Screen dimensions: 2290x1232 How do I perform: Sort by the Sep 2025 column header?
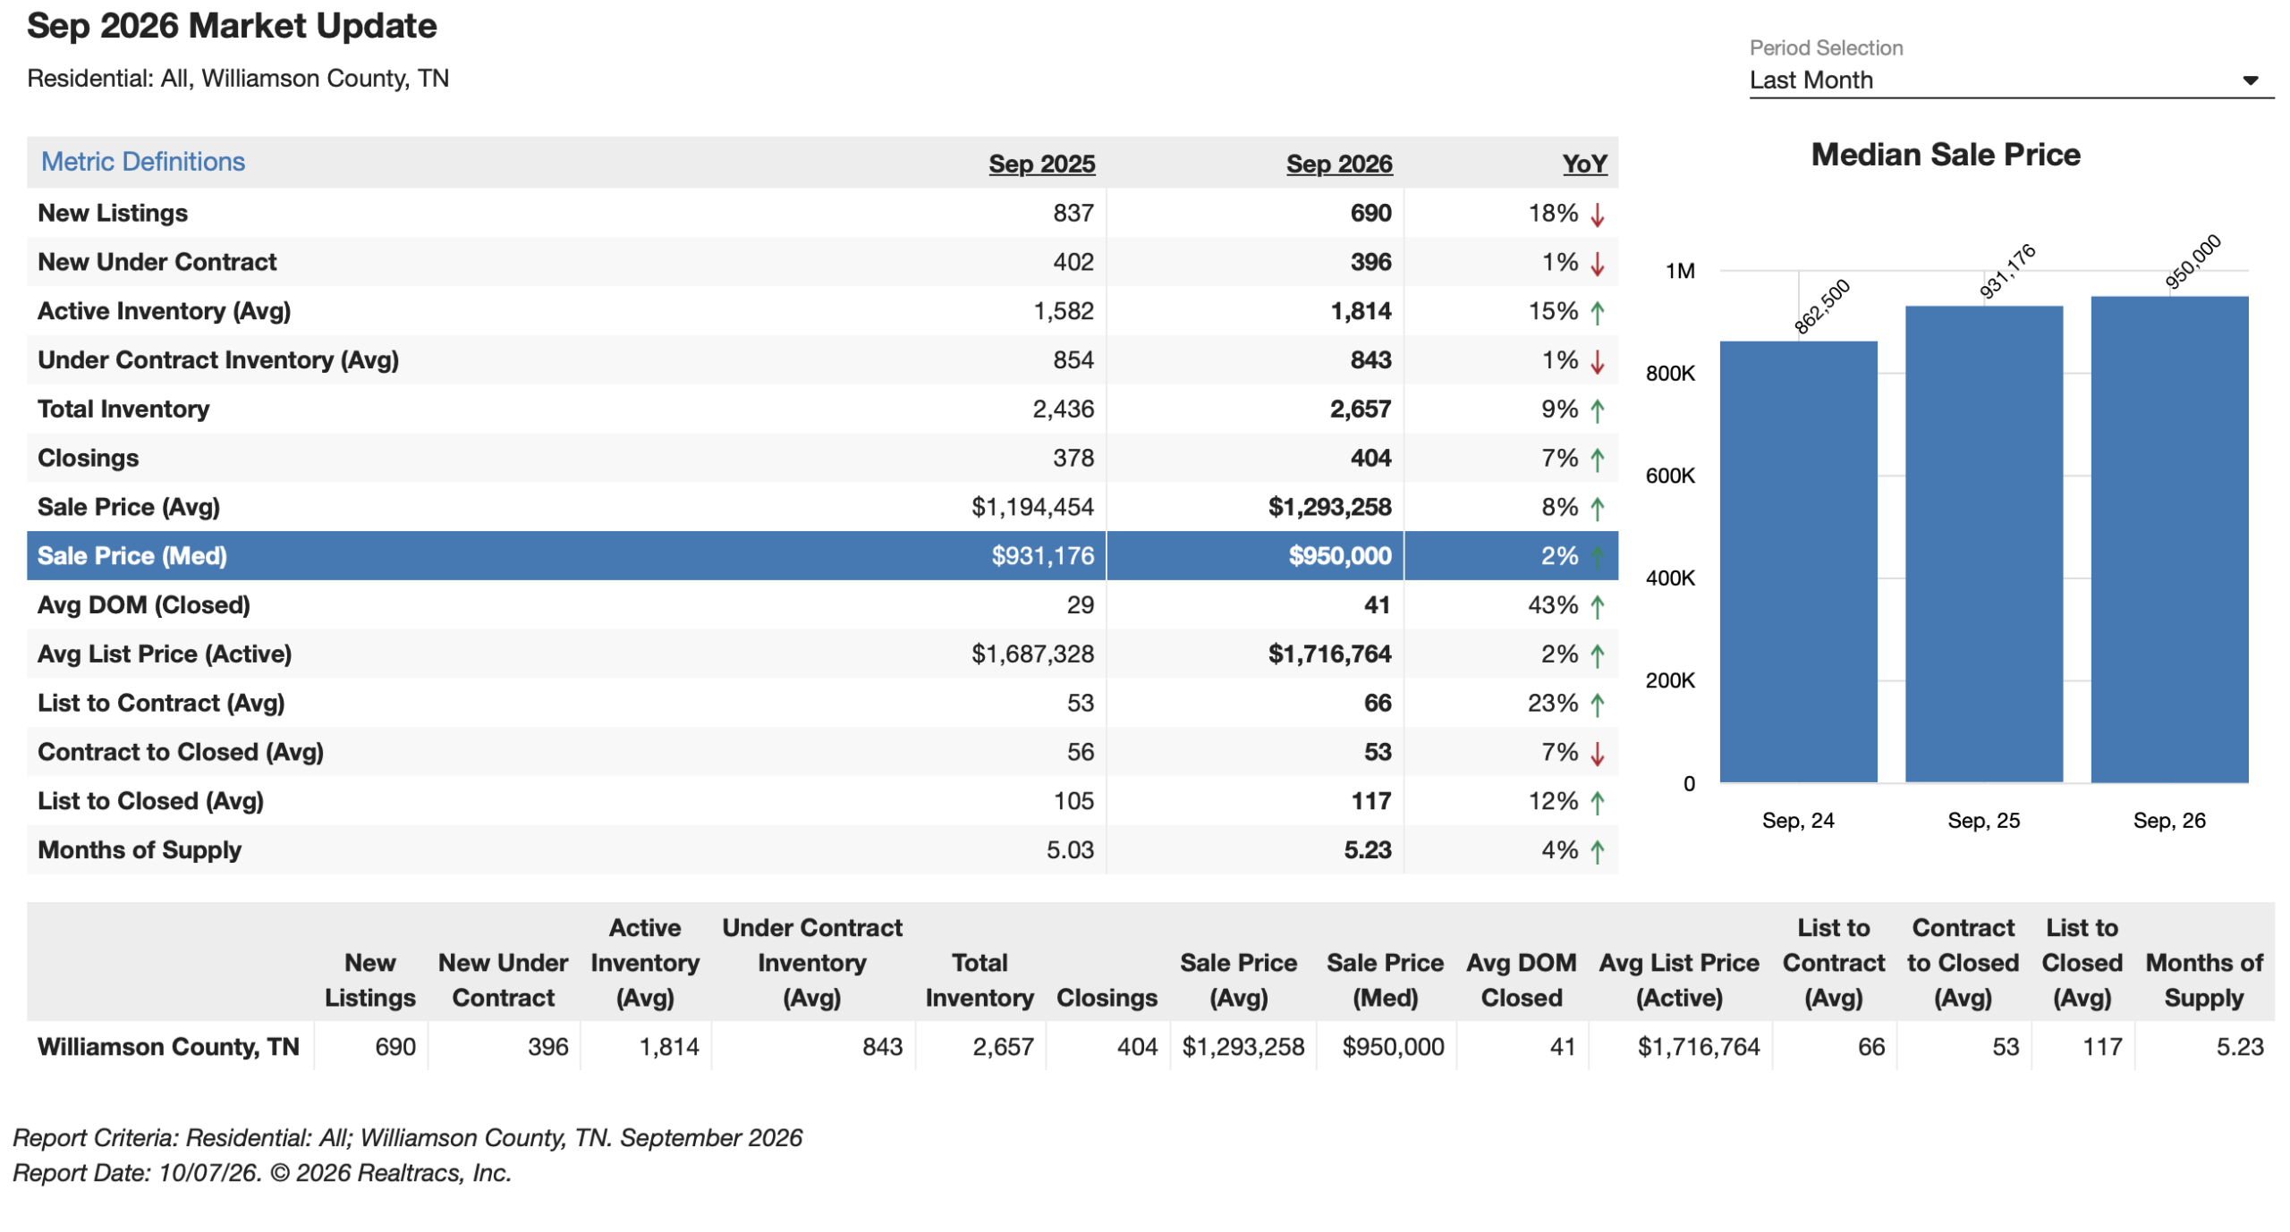pos(1041,164)
